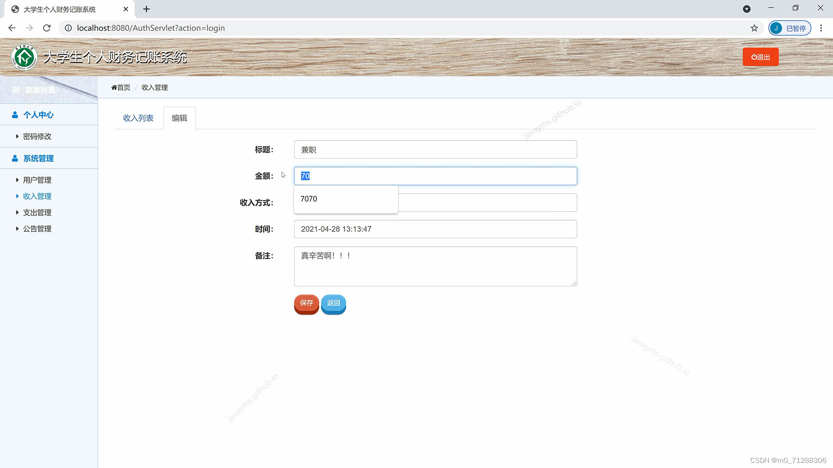Open 支出管理 in the sidebar
The width and height of the screenshot is (833, 468).
click(x=37, y=212)
